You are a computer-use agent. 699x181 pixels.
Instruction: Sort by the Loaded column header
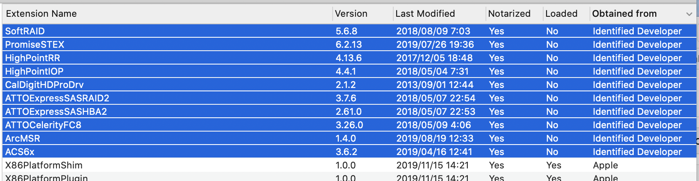point(566,14)
